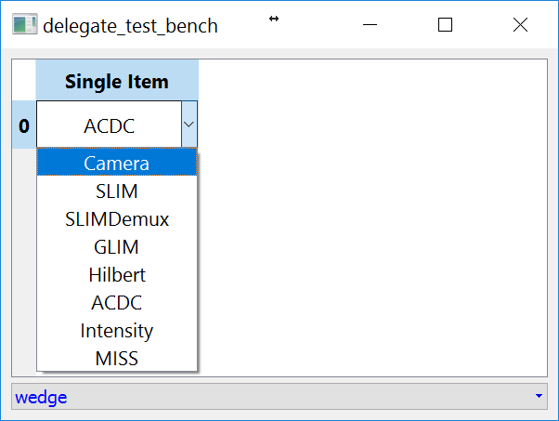Select ACDC in the dropdown list
Image resolution: width=559 pixels, height=421 pixels.
pyautogui.click(x=117, y=303)
